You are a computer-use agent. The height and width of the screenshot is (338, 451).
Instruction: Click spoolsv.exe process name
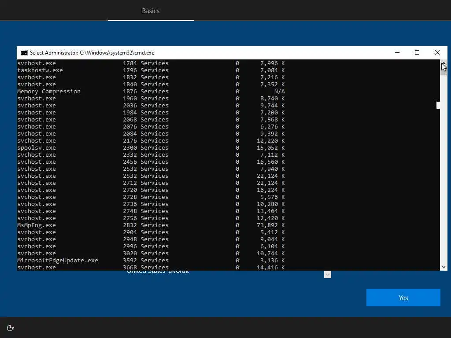(x=37, y=148)
